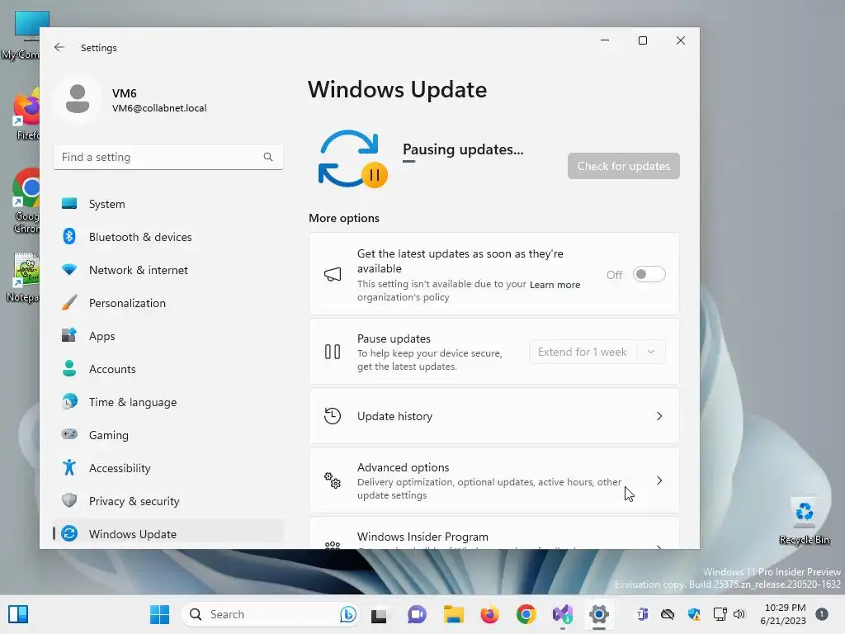Click the volume speaker tray icon

tap(739, 614)
